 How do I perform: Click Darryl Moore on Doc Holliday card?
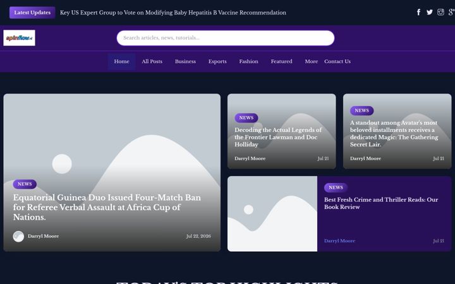pos(250,158)
